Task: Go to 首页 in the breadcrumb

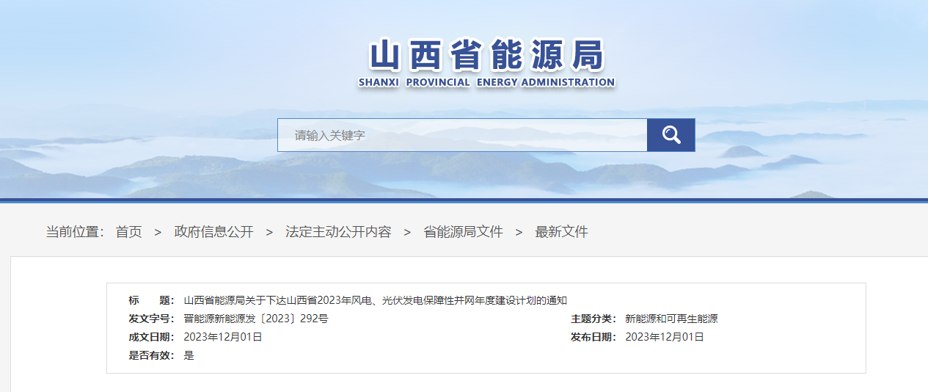Action: (x=129, y=232)
